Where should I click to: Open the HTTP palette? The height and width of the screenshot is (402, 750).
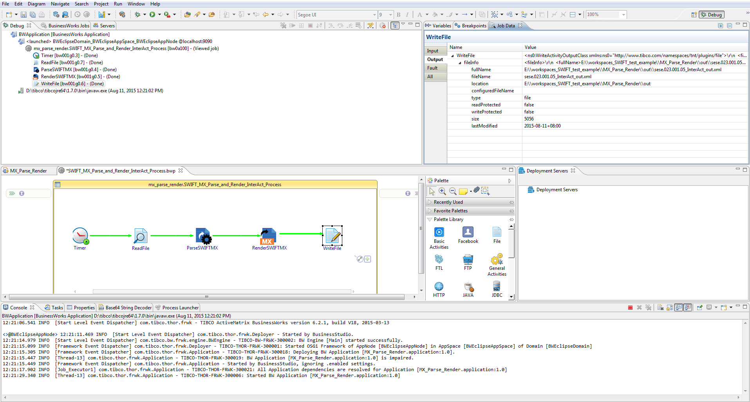tap(439, 289)
